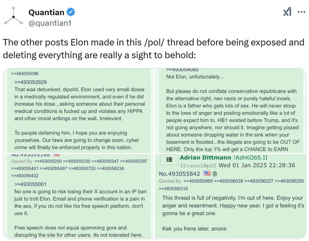Click poster ID acniBpGS
309x241 pixels.
click(198, 165)
